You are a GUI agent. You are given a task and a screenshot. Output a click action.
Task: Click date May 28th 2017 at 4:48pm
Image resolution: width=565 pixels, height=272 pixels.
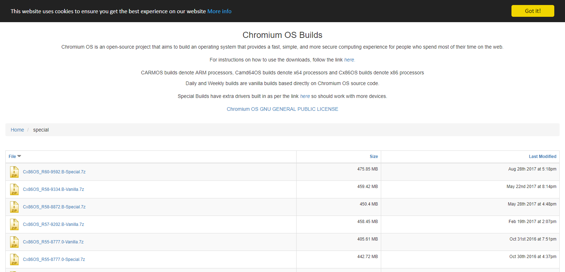(x=532, y=204)
